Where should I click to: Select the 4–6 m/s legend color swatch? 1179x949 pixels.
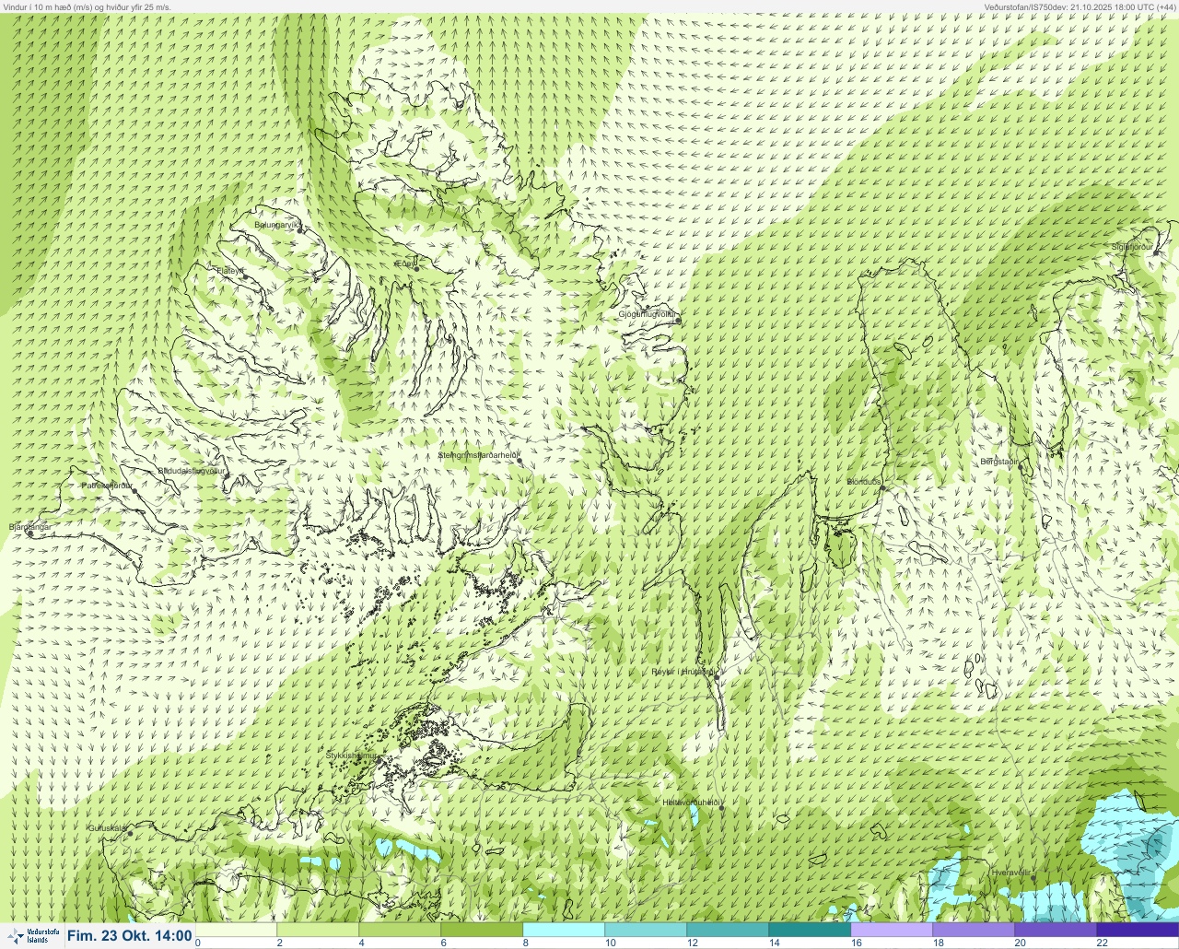click(x=400, y=930)
